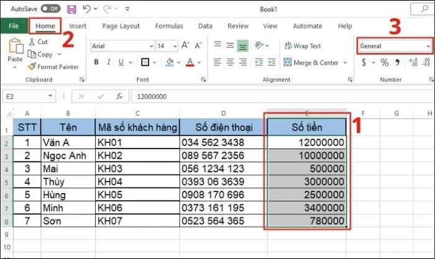Click the Redo arrow icon
This screenshot has height=259, width=435.
point(107,9)
